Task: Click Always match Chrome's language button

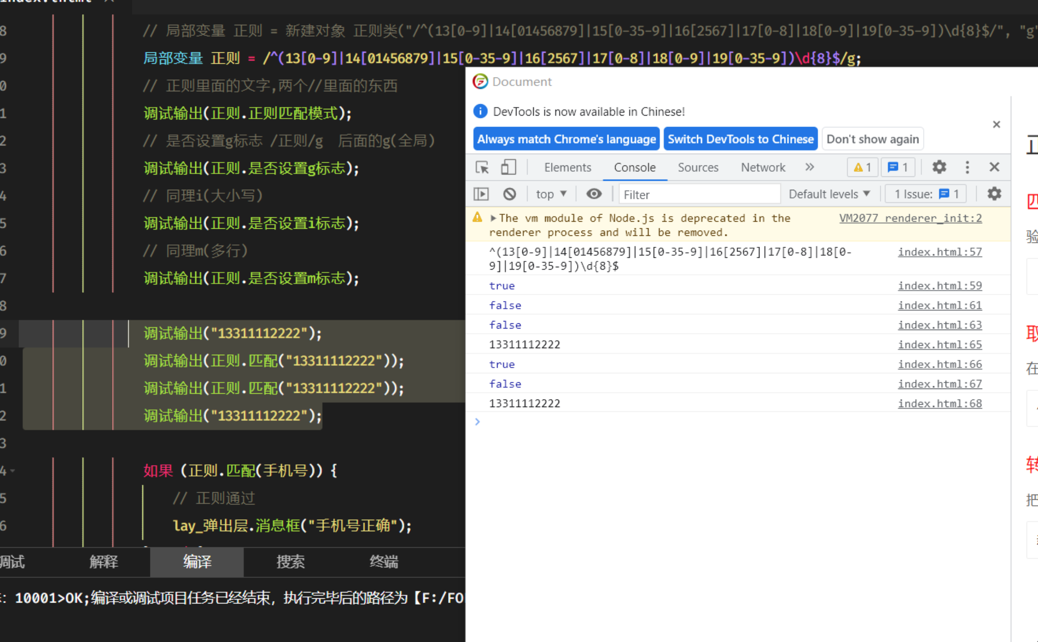Action: pyautogui.click(x=566, y=139)
